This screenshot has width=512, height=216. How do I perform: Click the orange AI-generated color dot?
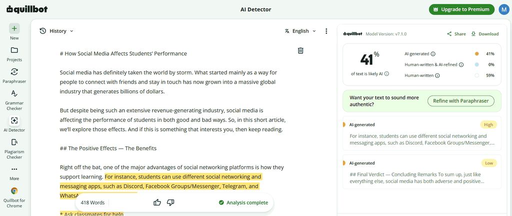[x=476, y=54]
